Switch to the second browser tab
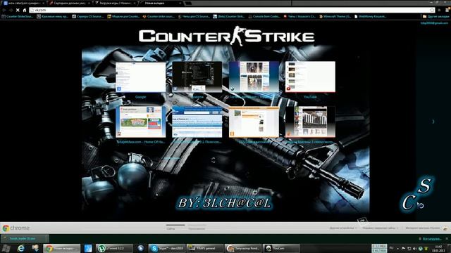Screen dimensions: 451x253 pyautogui.click(x=69, y=3)
